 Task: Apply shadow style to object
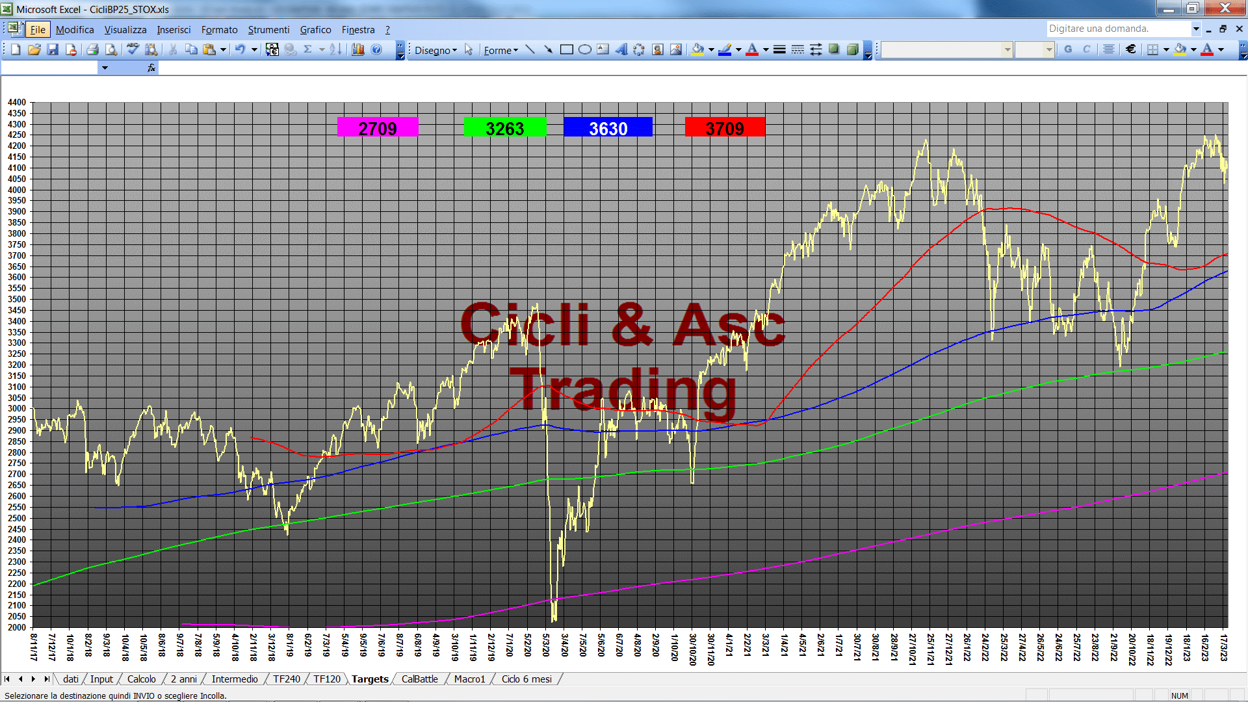click(x=834, y=49)
